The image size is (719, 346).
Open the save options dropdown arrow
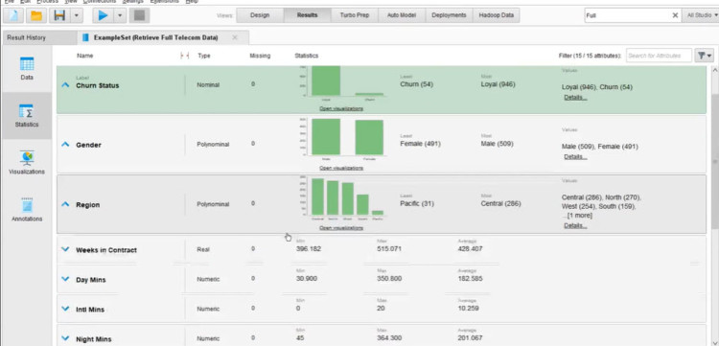[76, 15]
